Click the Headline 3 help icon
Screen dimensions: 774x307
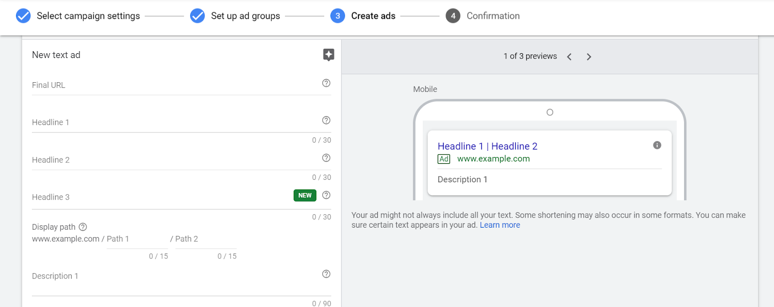[326, 195]
